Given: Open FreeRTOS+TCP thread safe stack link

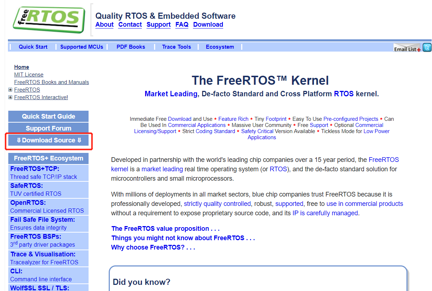Looking at the screenshot, I should (48, 173).
